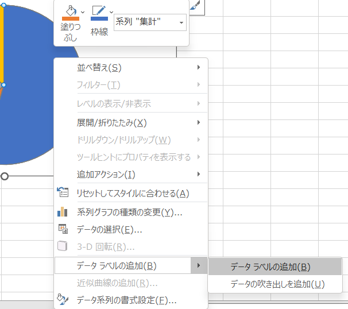Screen dimensions: 348x309
Task: Click 3-D 回転(R)... menu entry
Action: tap(131, 246)
